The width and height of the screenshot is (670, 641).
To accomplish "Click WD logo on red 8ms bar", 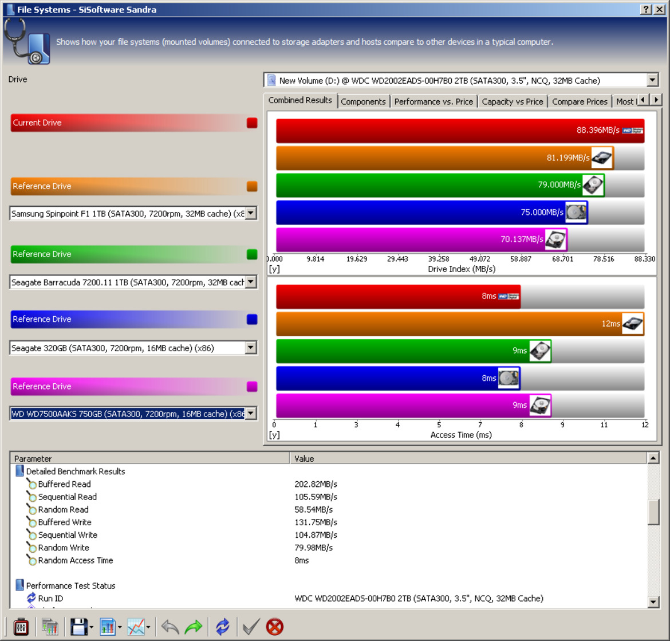I will click(x=509, y=296).
